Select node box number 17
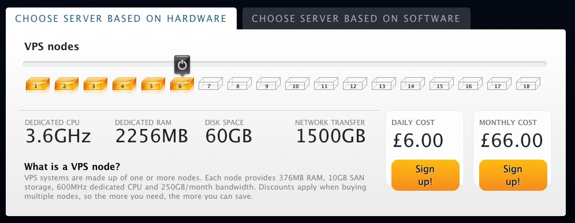The image size is (575, 223). tap(499, 84)
